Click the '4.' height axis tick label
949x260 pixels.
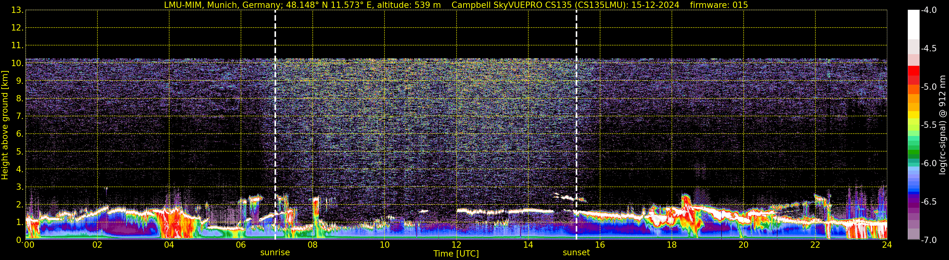pos(19,169)
